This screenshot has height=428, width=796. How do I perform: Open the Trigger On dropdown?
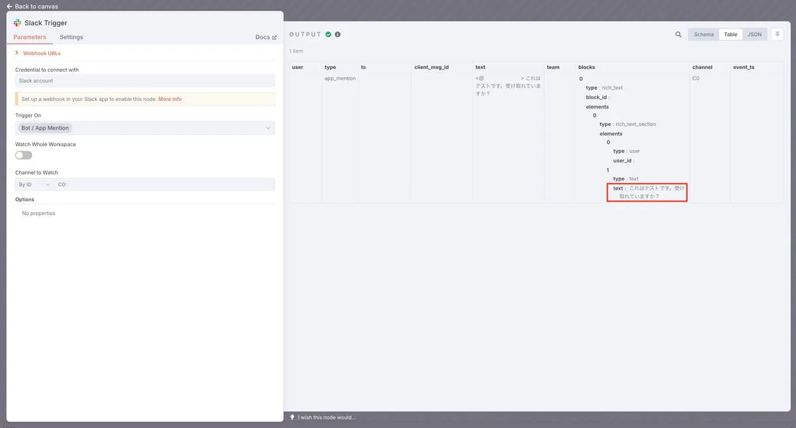(145, 128)
